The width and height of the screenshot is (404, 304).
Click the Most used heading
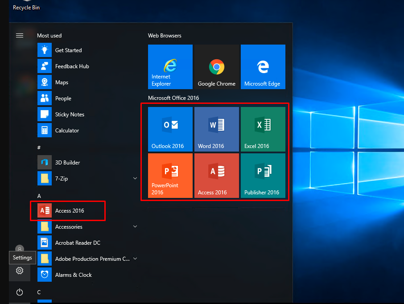pos(49,36)
